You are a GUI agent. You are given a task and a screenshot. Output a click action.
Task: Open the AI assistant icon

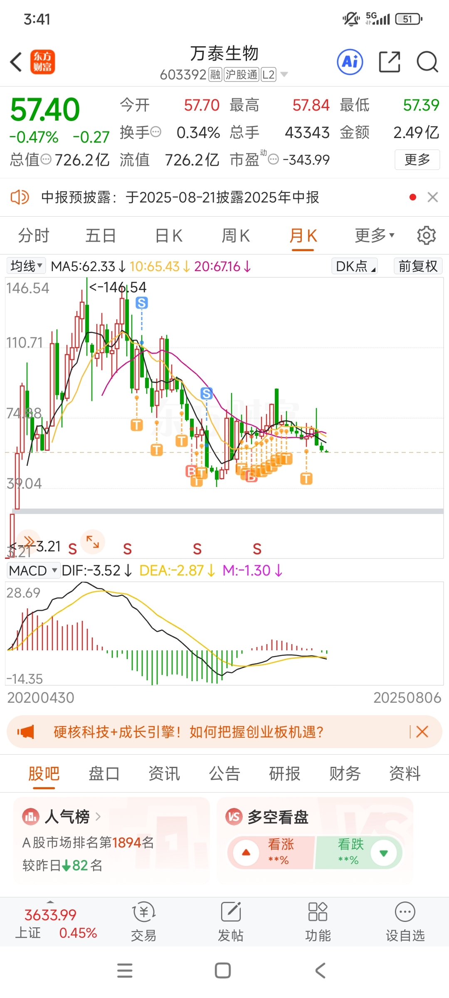[350, 62]
